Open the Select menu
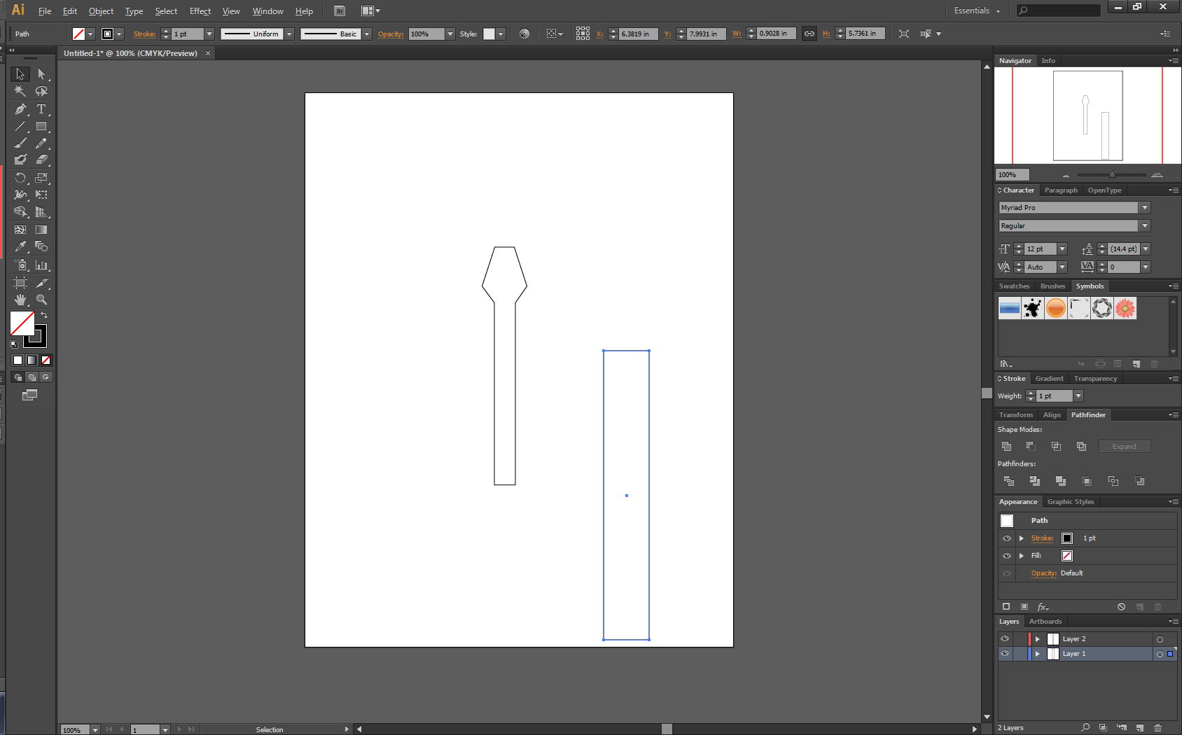 [x=166, y=10]
